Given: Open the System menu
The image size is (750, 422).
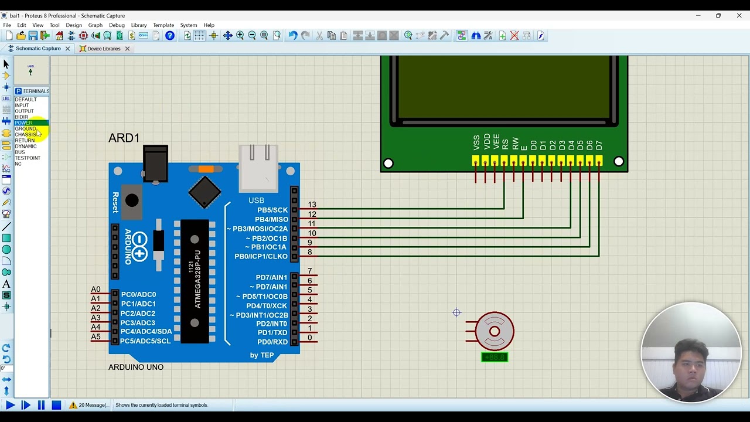Looking at the screenshot, I should [x=189, y=25].
